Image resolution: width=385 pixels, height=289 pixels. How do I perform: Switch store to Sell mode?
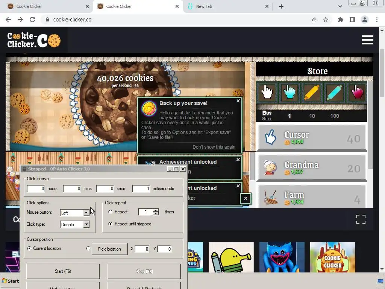(267, 119)
